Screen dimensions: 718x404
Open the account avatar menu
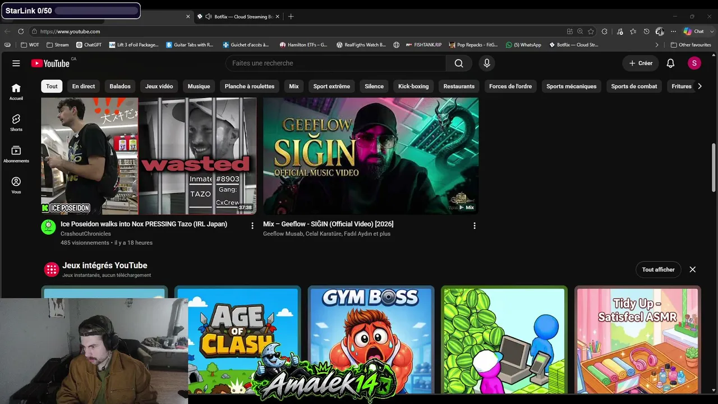click(694, 63)
